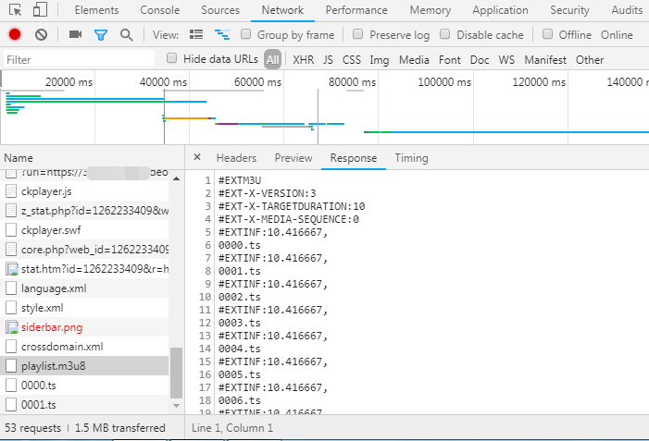Click the blue DOMContentLoaded timeline marker
Image resolution: width=649 pixels, height=441 pixels.
click(x=164, y=116)
